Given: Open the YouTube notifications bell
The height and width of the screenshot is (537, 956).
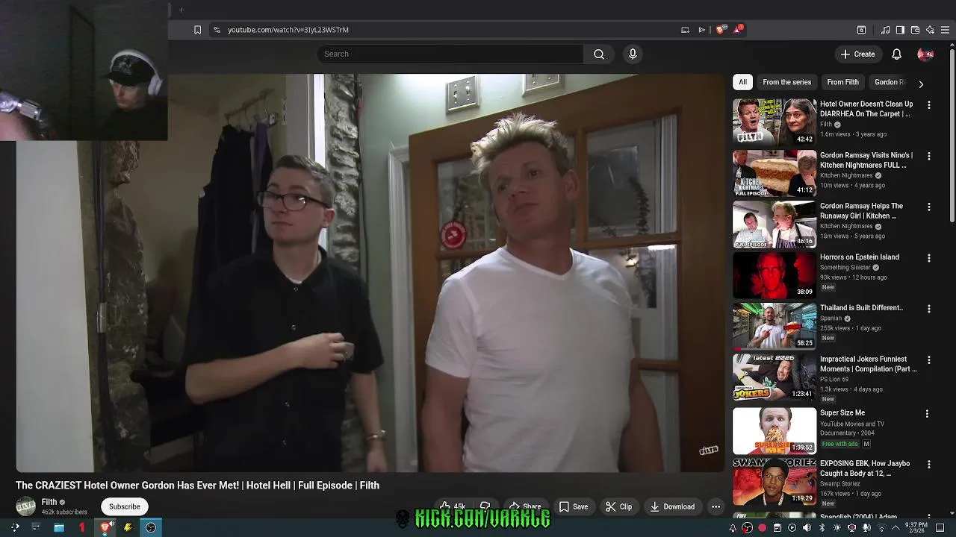Looking at the screenshot, I should [897, 54].
